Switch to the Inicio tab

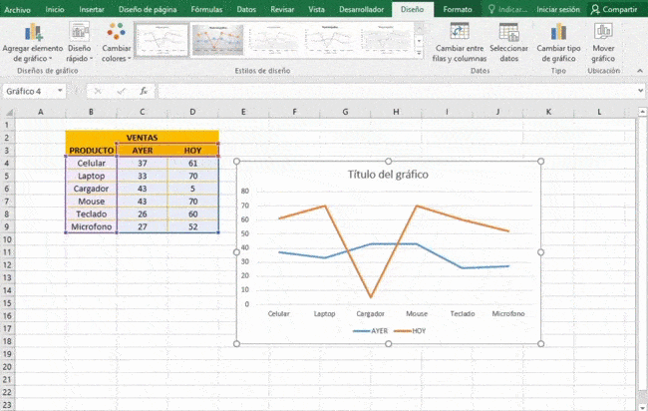(55, 9)
